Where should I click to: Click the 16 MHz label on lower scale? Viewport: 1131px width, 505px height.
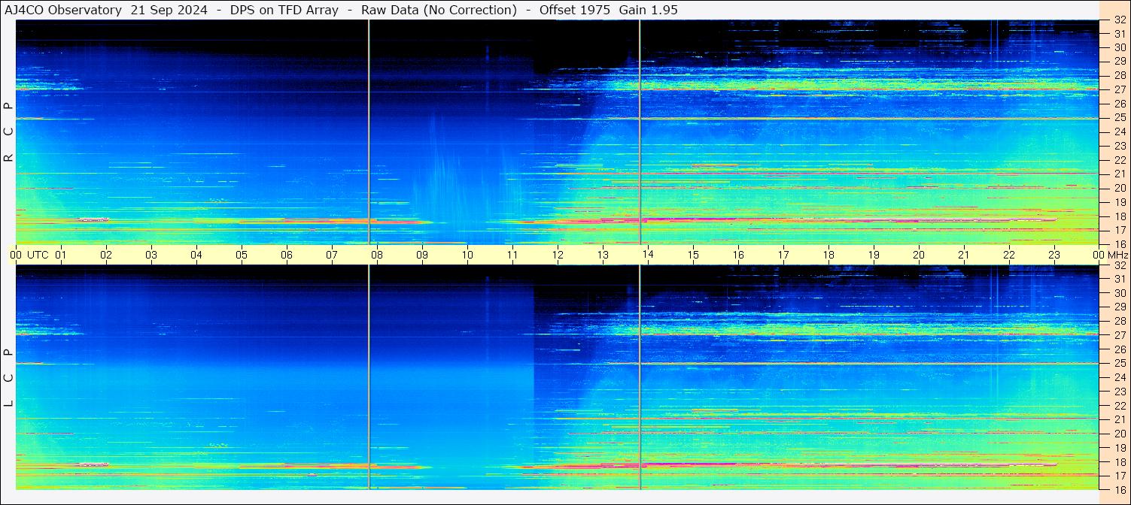pyautogui.click(x=1119, y=489)
